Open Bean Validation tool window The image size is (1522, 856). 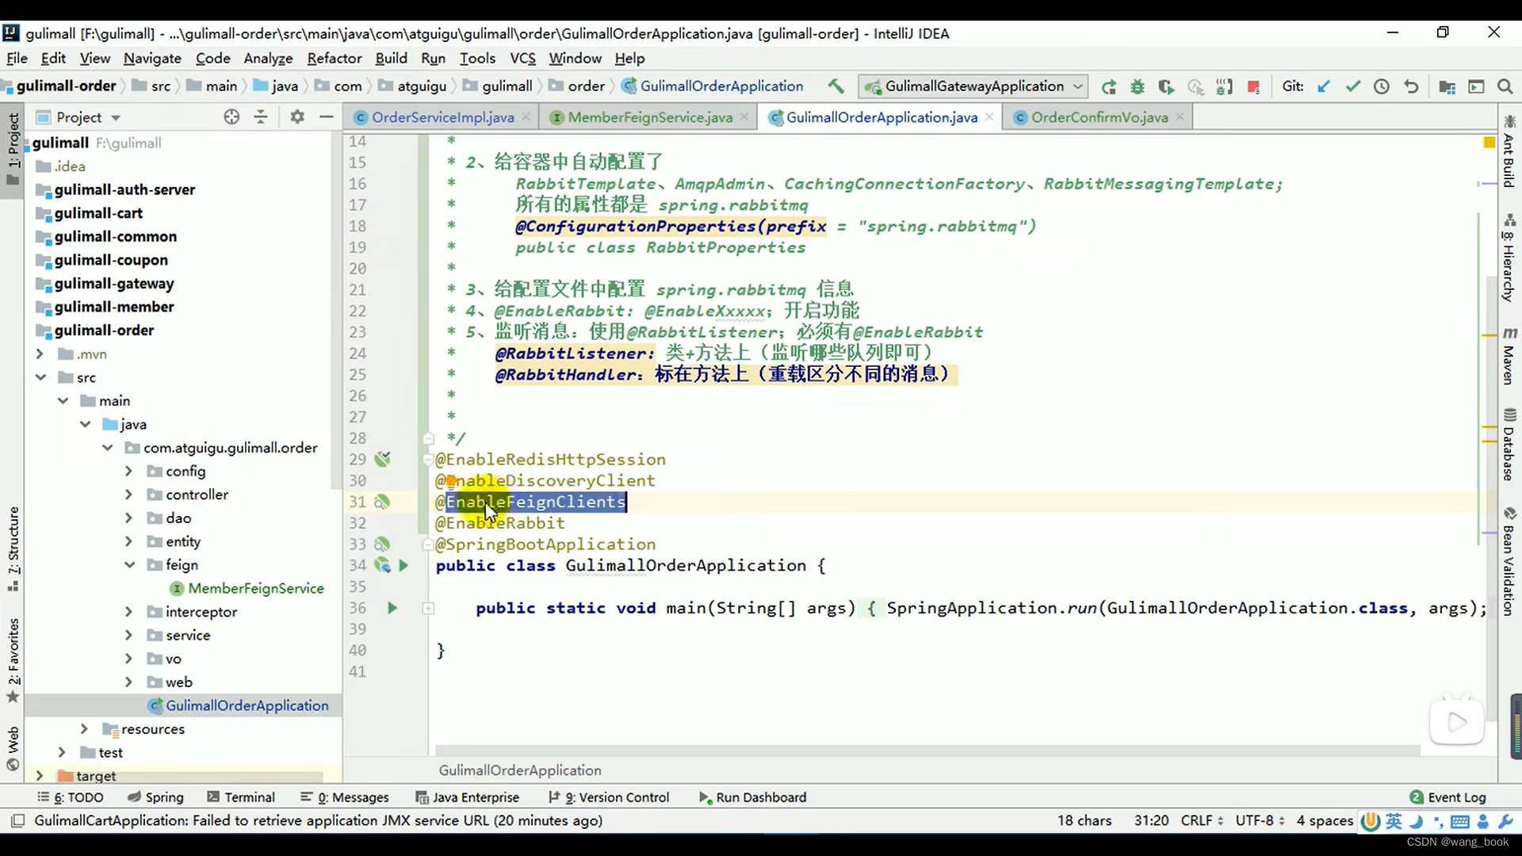point(1509,561)
